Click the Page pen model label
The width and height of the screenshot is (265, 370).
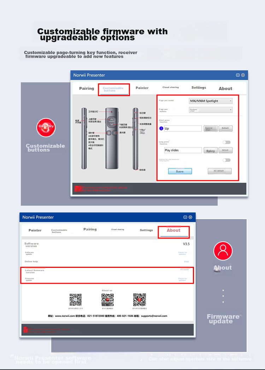click(x=166, y=100)
